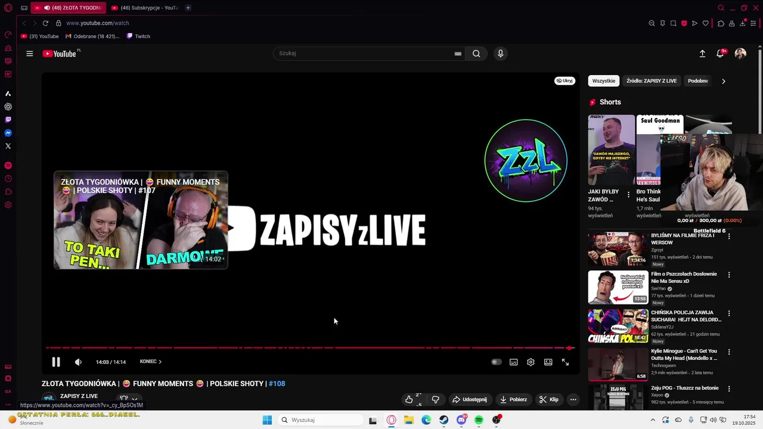Open Twitch bookmark
Image resolution: width=763 pixels, height=429 pixels.
click(138, 36)
